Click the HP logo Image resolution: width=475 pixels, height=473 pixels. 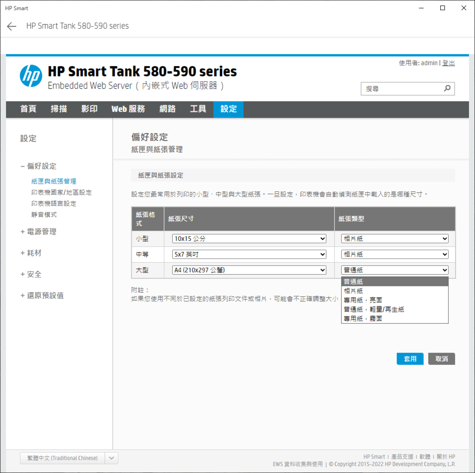click(31, 76)
